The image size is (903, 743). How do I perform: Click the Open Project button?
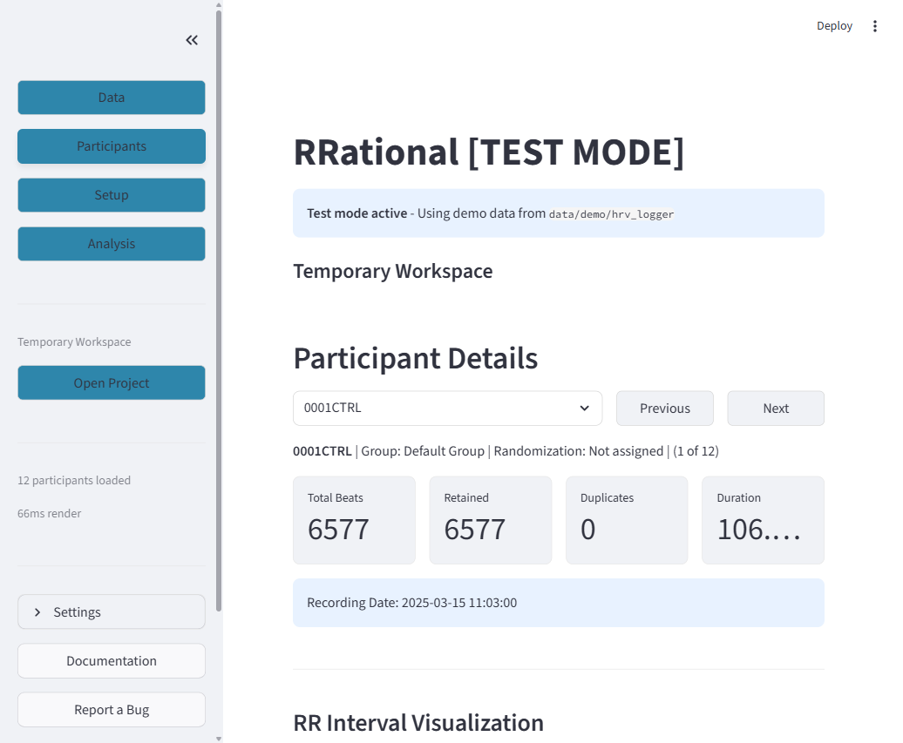[x=112, y=382]
